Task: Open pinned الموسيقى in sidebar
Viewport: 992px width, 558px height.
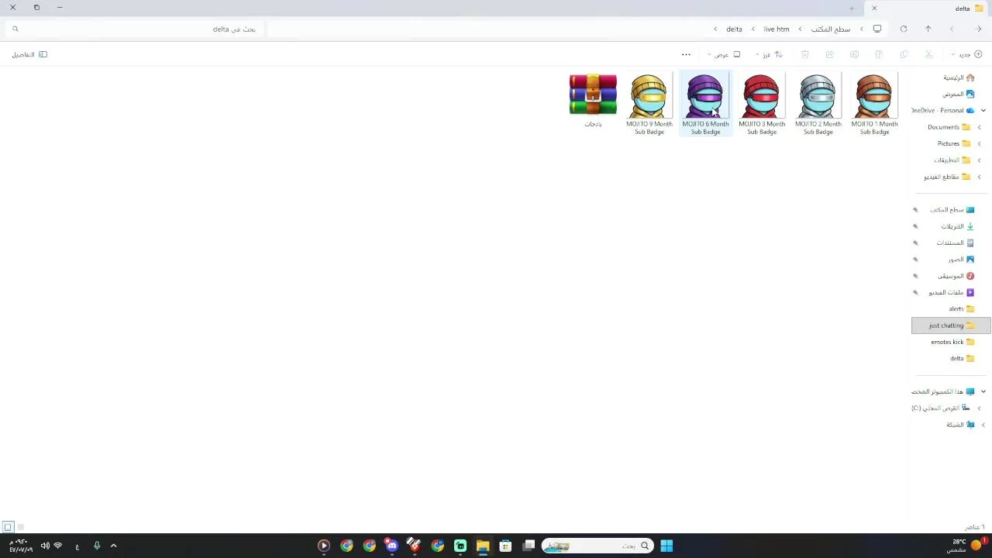Action: pos(956,276)
